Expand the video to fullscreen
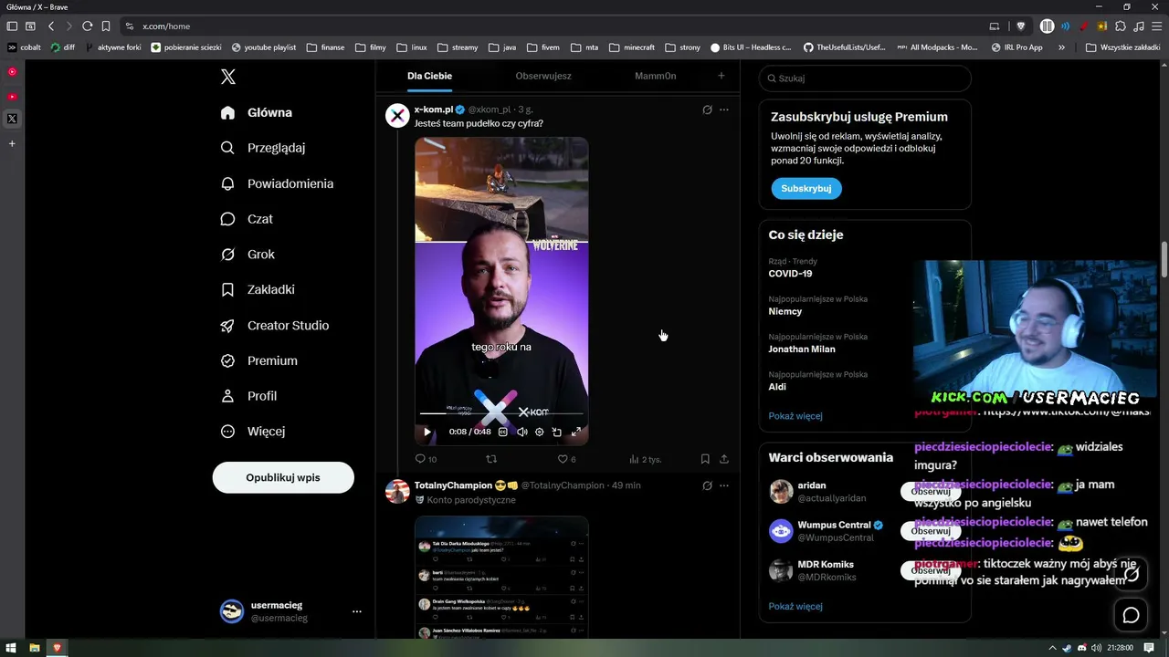The height and width of the screenshot is (657, 1169). pyautogui.click(x=576, y=432)
